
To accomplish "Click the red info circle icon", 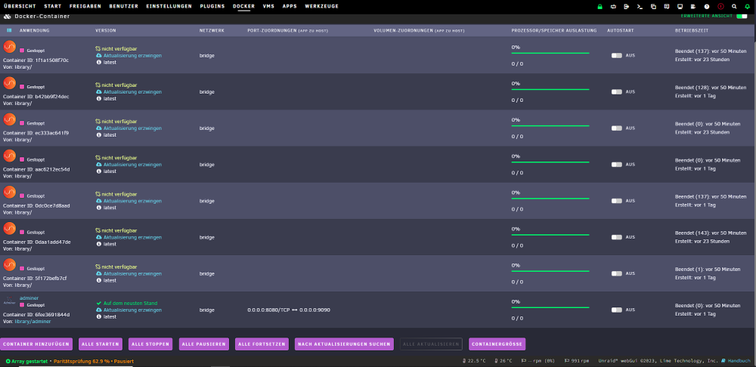I will (x=720, y=7).
